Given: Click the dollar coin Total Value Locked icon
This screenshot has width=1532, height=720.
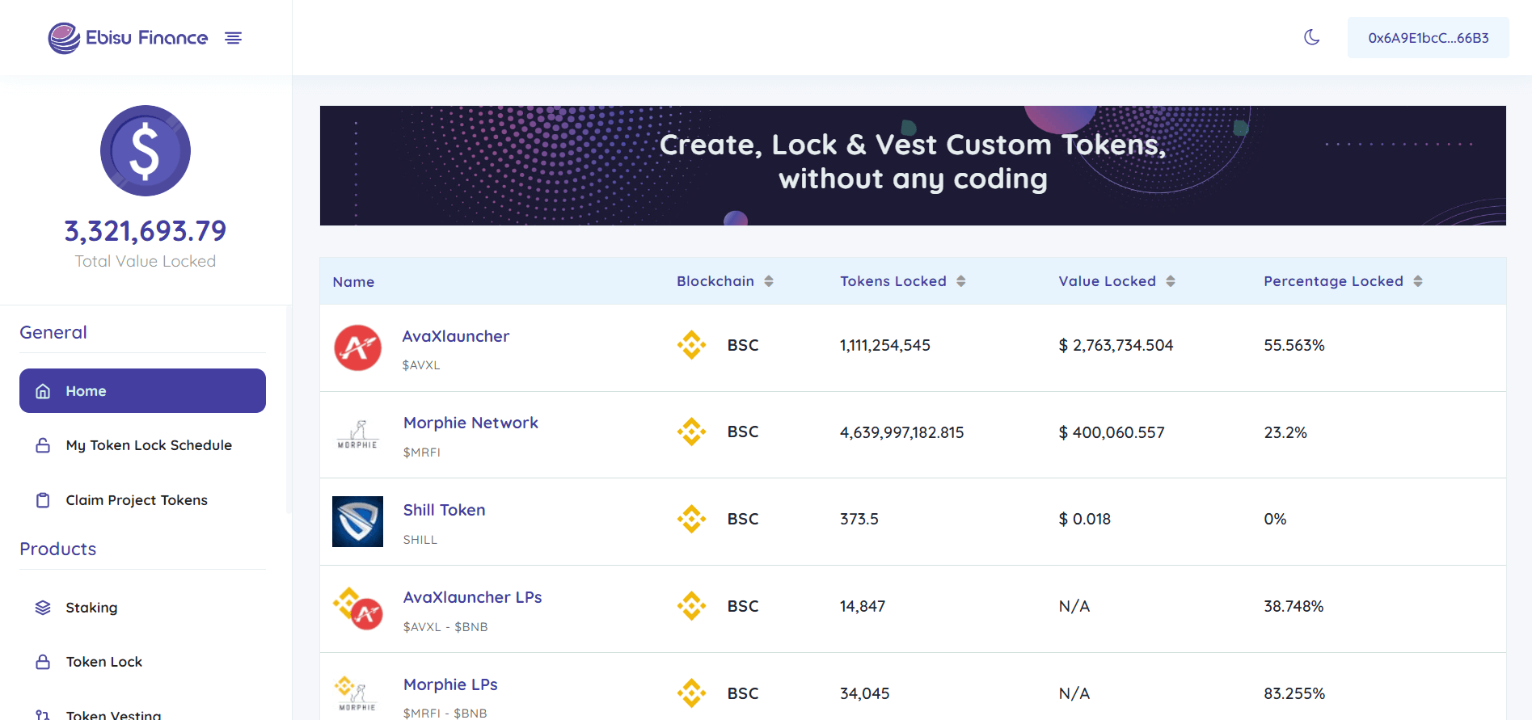Looking at the screenshot, I should click(x=146, y=150).
